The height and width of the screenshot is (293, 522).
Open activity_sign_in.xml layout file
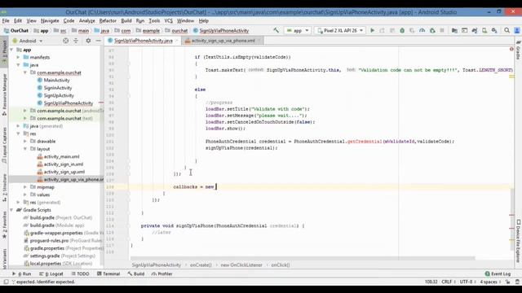(x=64, y=164)
